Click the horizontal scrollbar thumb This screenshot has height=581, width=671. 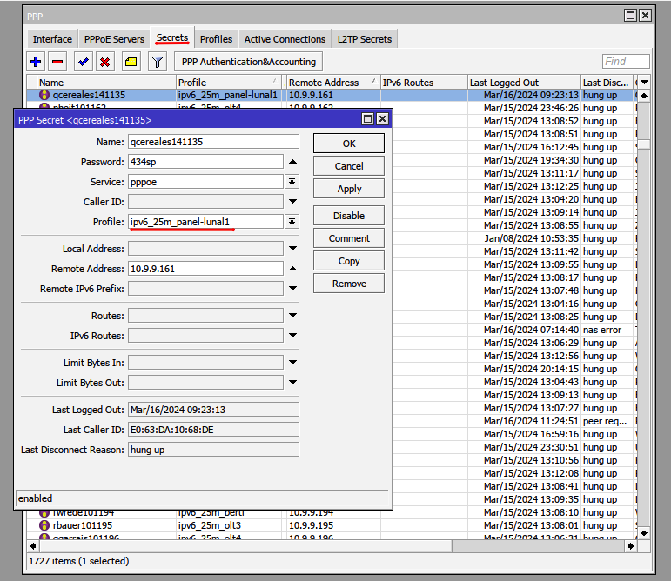click(246, 546)
